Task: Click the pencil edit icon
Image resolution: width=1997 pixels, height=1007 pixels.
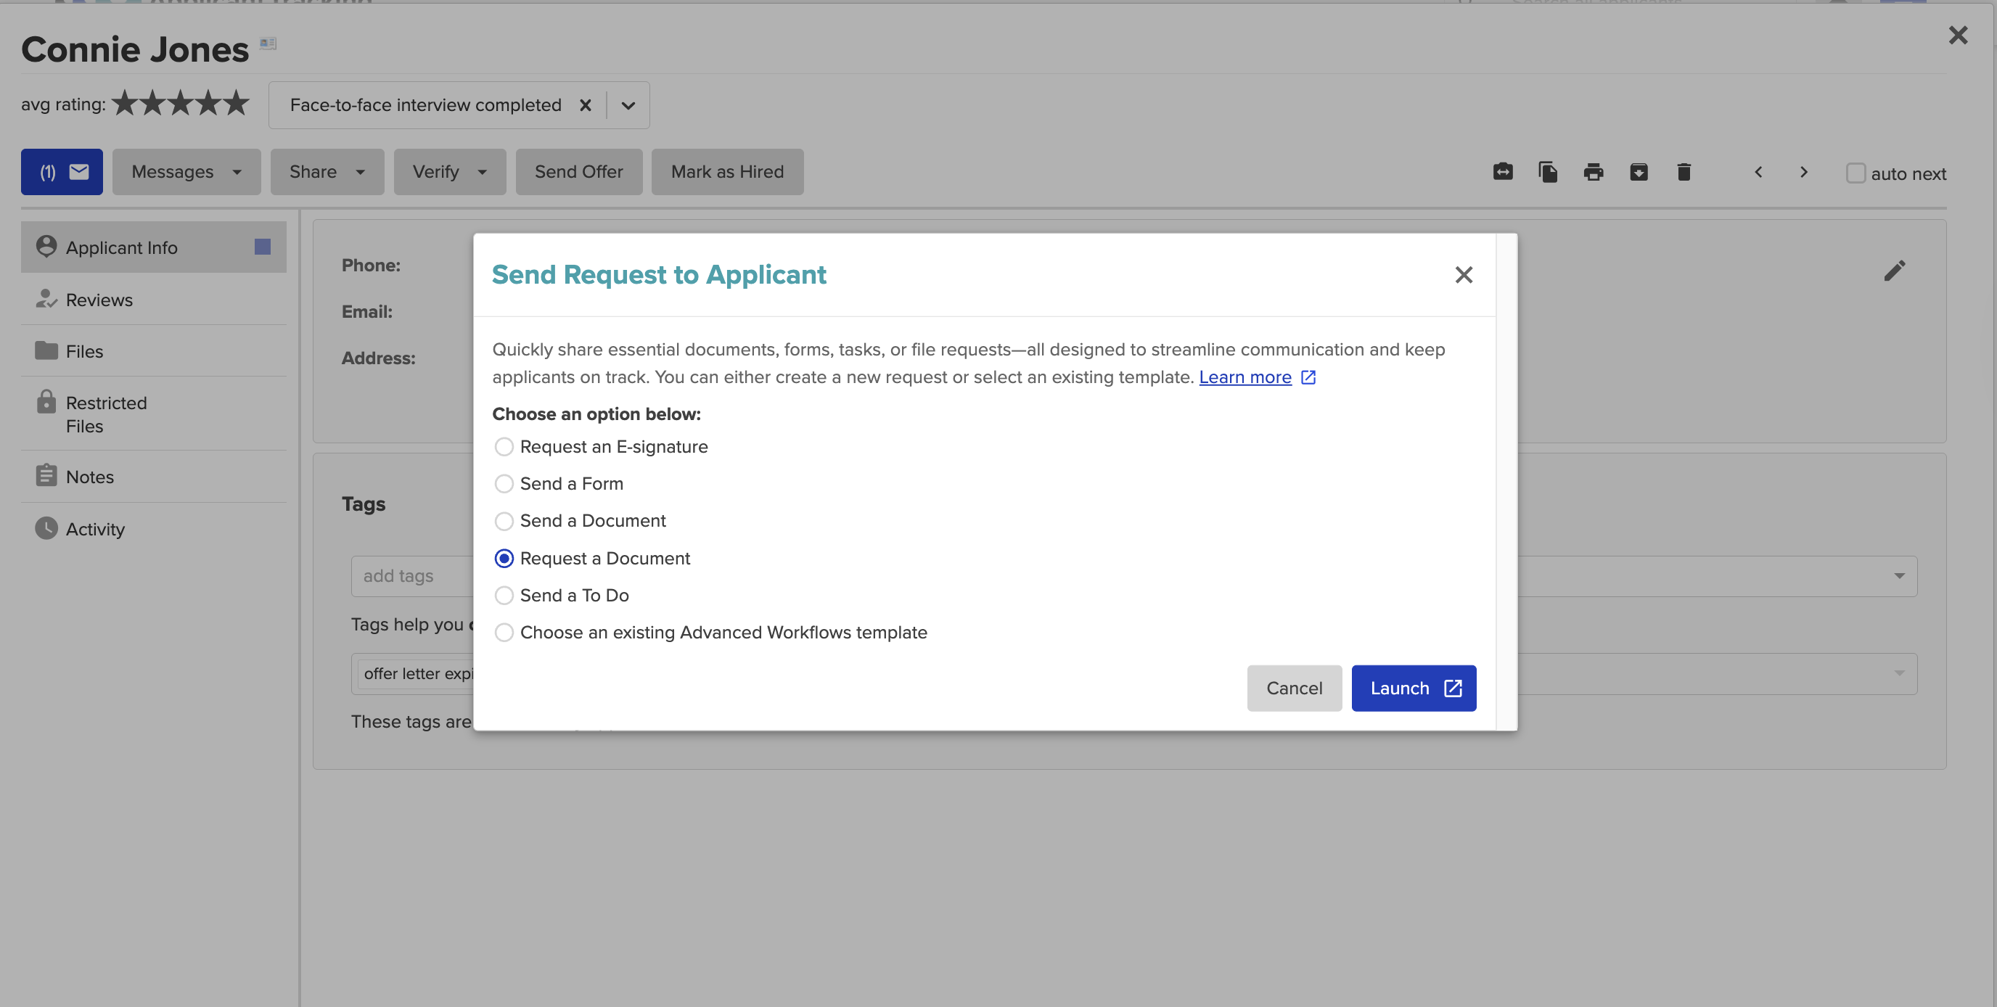Action: [x=1894, y=271]
